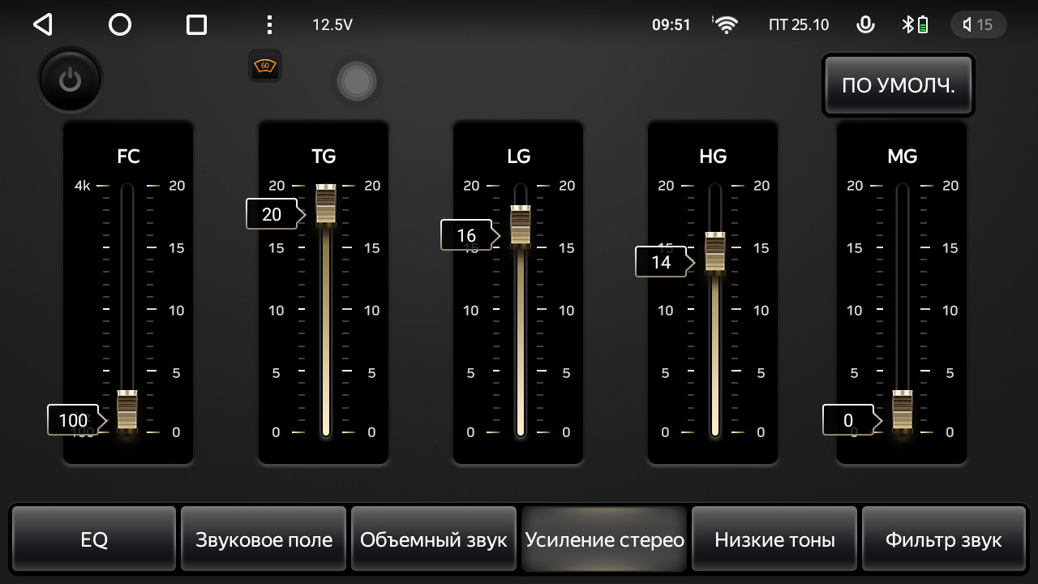Screen dimensions: 1038x584
Task: Open the Звуковое поле tab
Action: pos(264,539)
